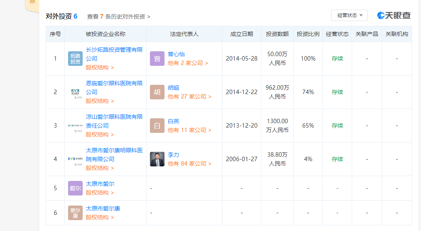Expand 股权结构 under 太原市爱尔康

(100, 217)
